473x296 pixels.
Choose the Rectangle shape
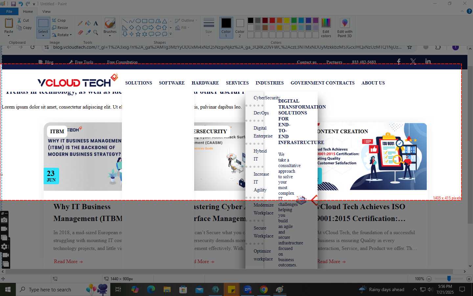[x=145, y=21]
